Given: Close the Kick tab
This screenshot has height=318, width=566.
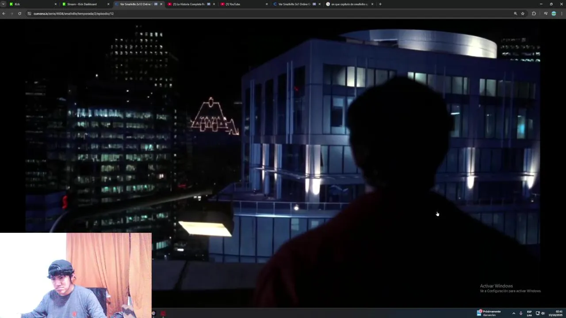Looking at the screenshot, I should pyautogui.click(x=55, y=4).
